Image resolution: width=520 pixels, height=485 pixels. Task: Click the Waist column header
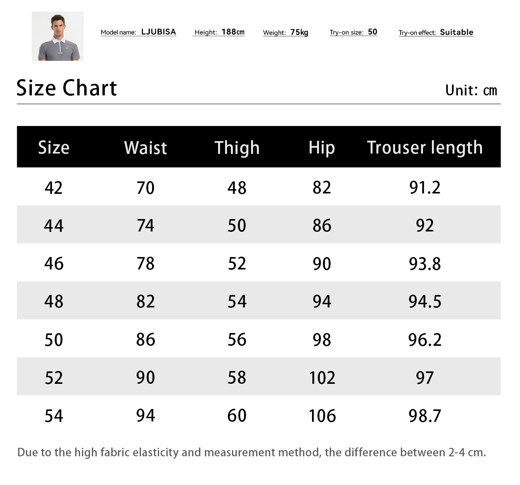146,148
